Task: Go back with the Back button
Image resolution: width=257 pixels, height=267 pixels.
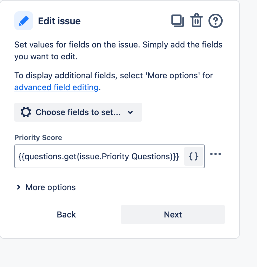Action: 66,214
